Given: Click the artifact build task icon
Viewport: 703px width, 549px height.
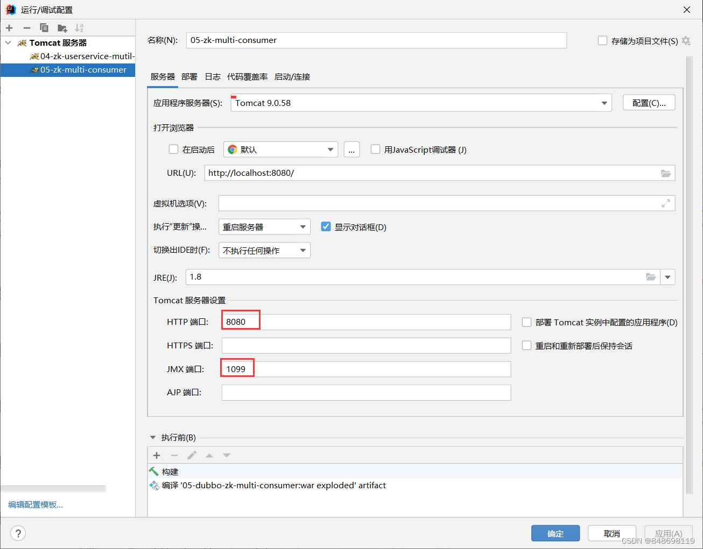Looking at the screenshot, I should click(x=154, y=485).
